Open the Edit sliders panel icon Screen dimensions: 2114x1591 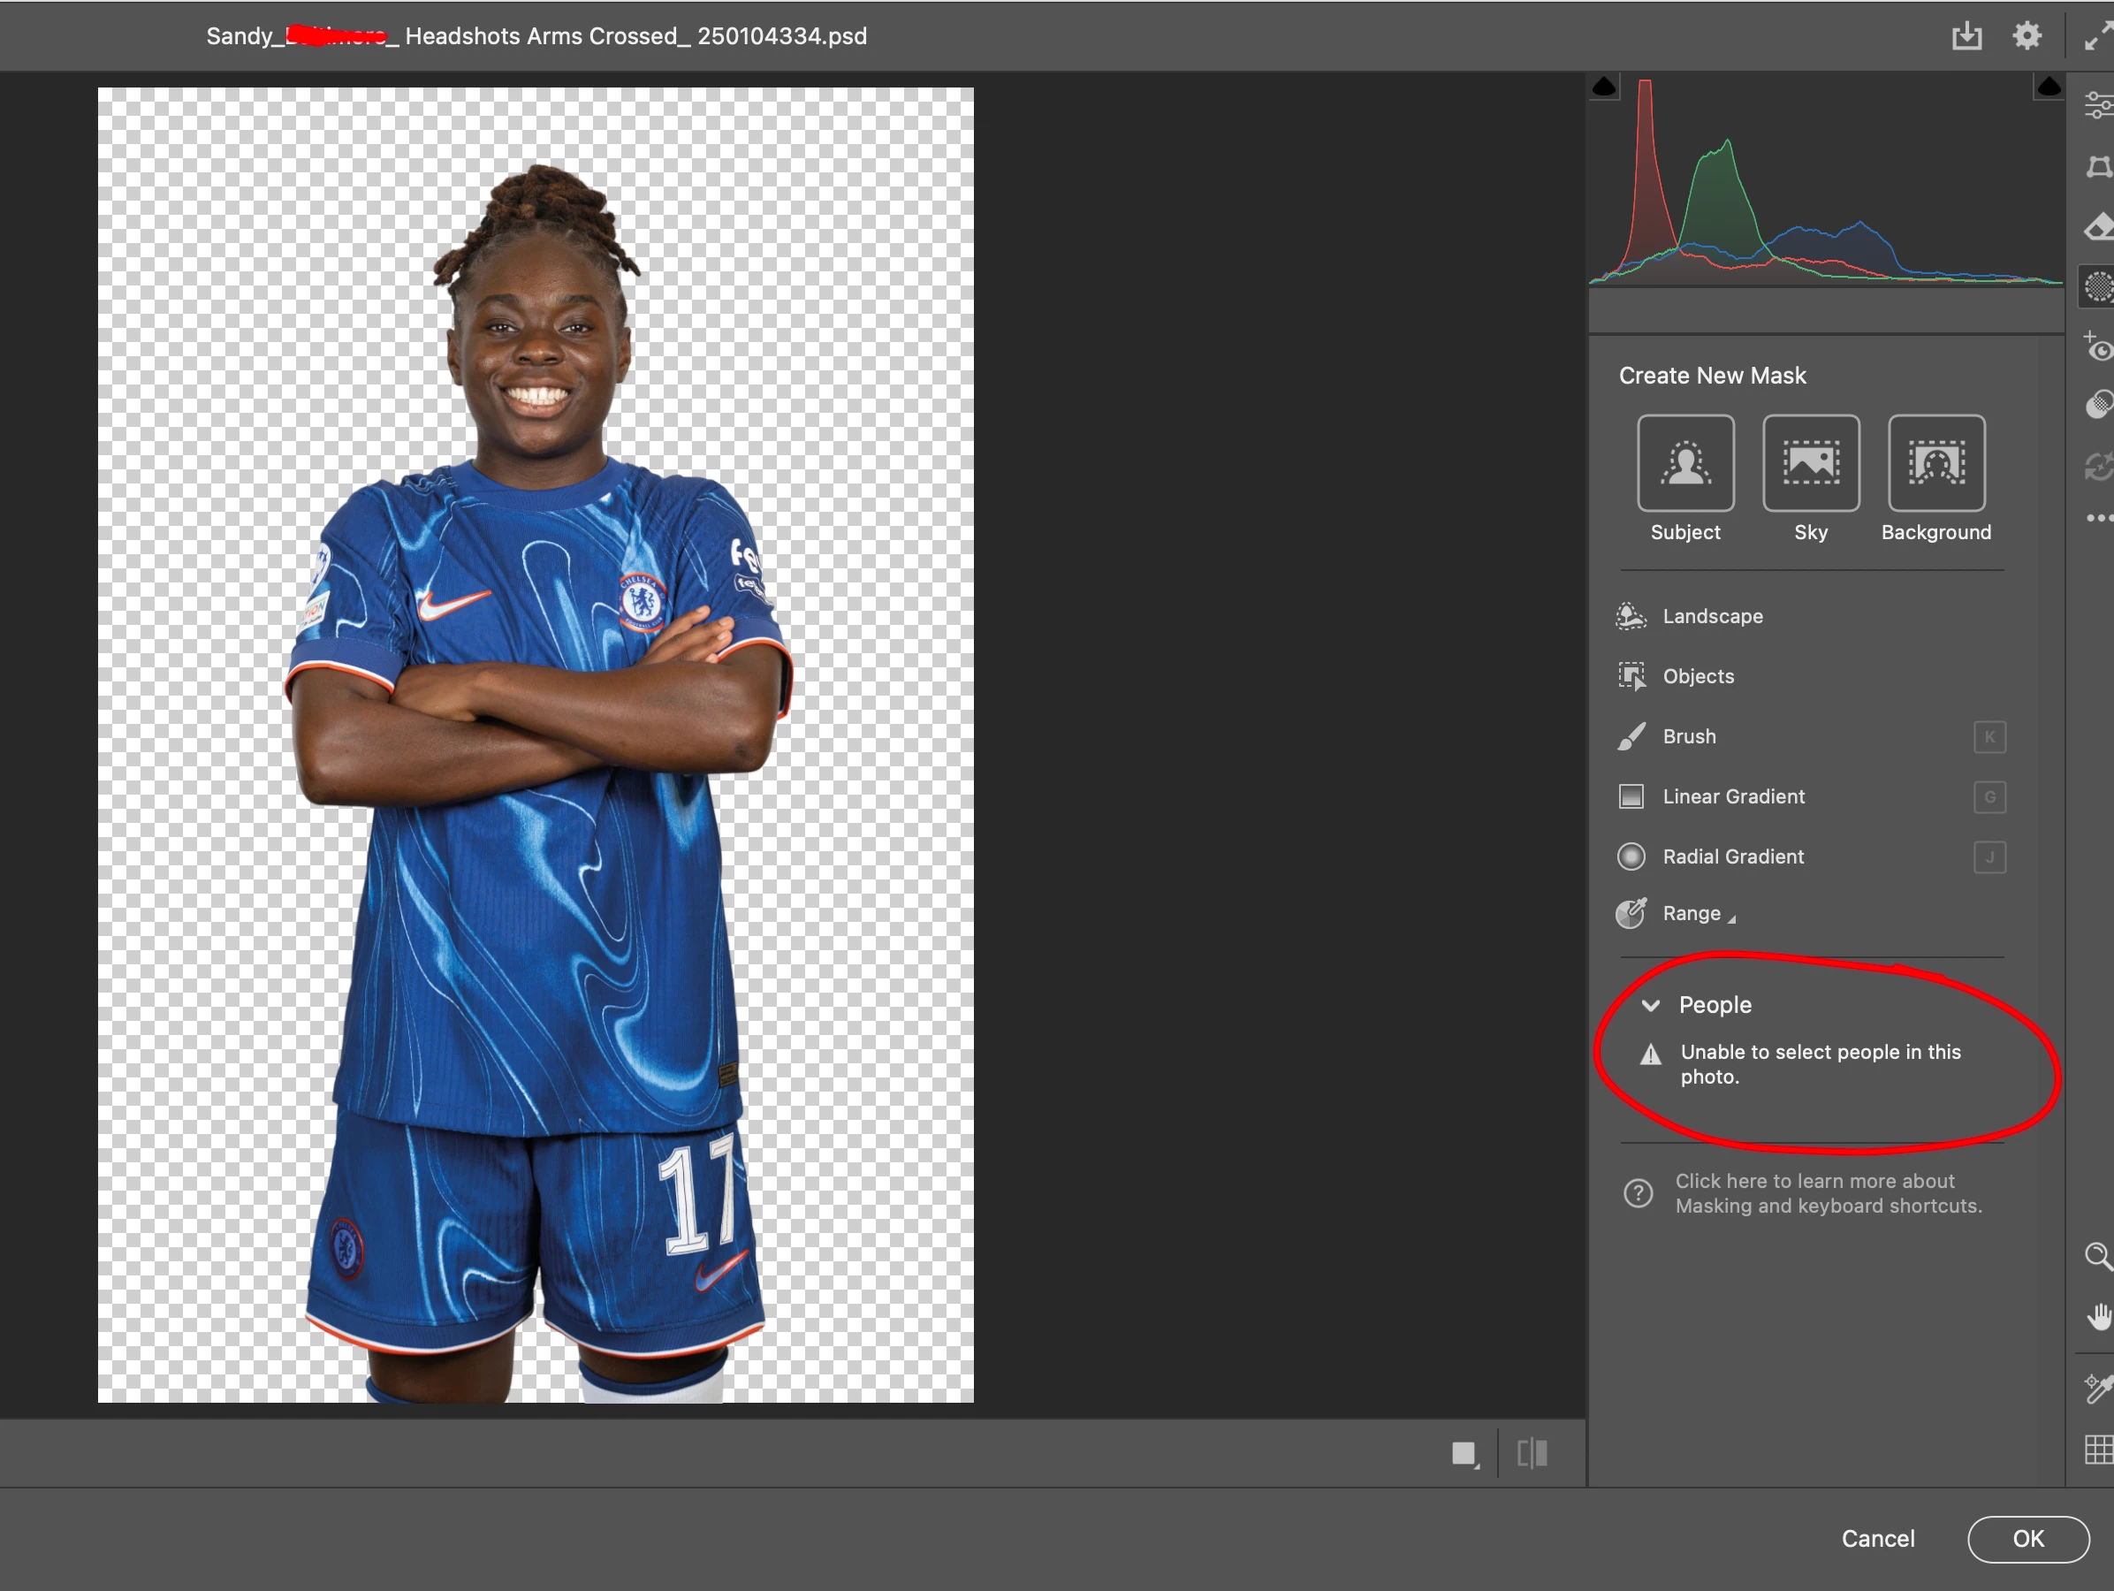pos(2098,105)
